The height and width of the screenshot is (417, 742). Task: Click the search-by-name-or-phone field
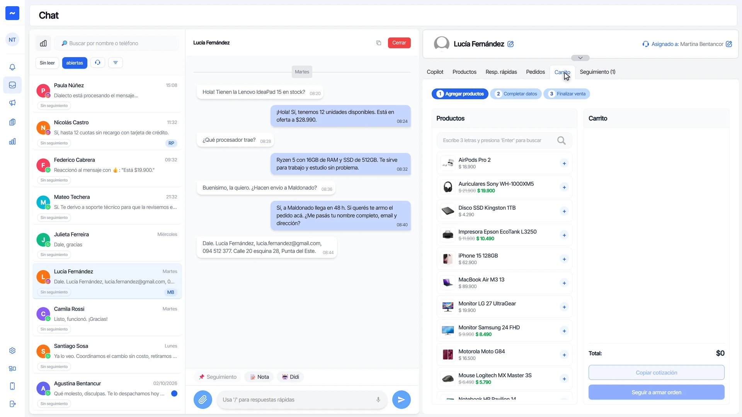[x=117, y=43]
